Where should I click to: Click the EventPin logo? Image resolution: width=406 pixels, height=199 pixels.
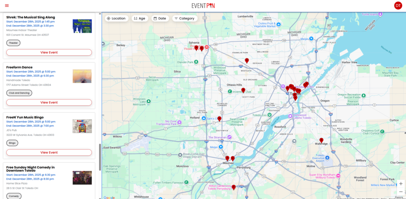click(203, 6)
